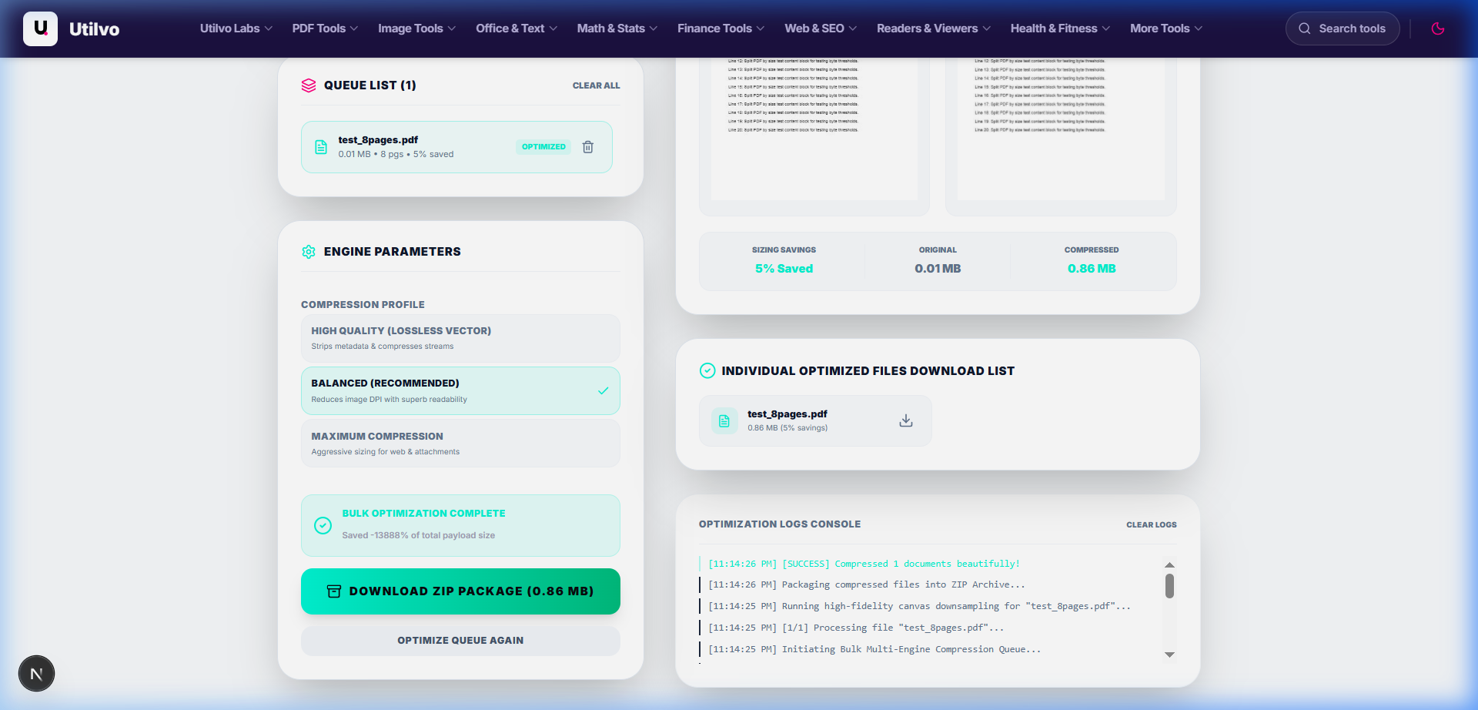The height and width of the screenshot is (710, 1478).
Task: Click the Engine Parameters gear icon
Action: click(x=309, y=252)
